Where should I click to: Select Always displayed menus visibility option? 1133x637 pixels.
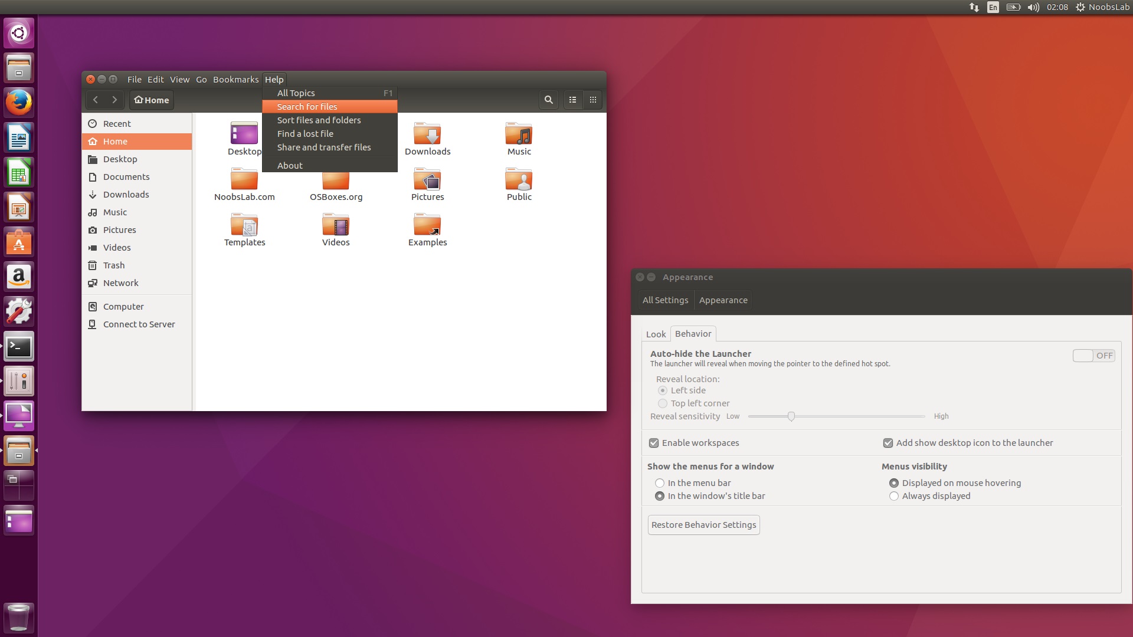[894, 496]
